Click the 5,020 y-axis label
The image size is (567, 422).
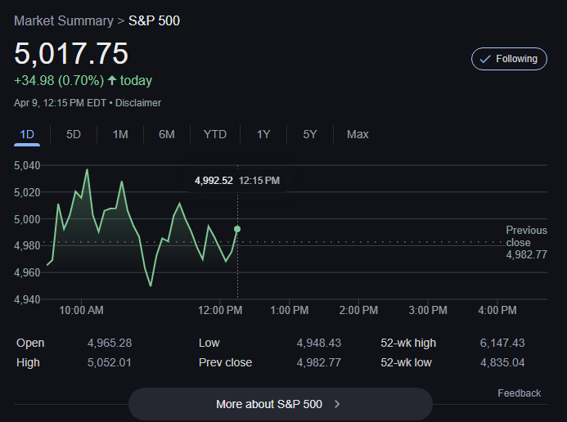pos(27,192)
